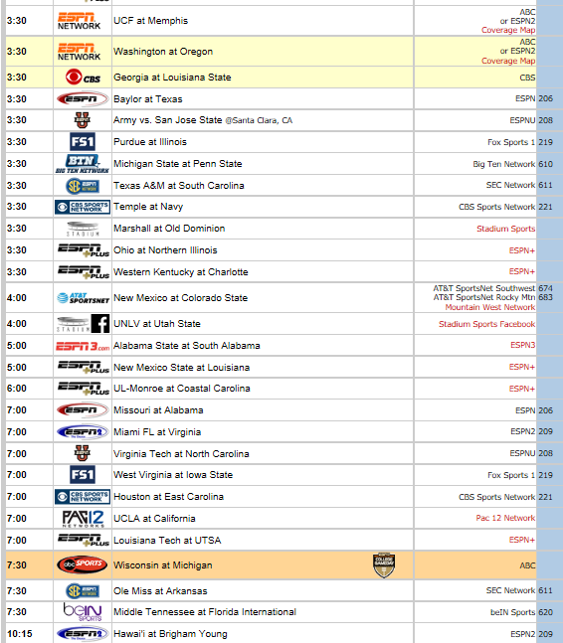Click FS1 logo beside West Virginia at Iowa State
The image size is (563, 643).
click(83, 475)
